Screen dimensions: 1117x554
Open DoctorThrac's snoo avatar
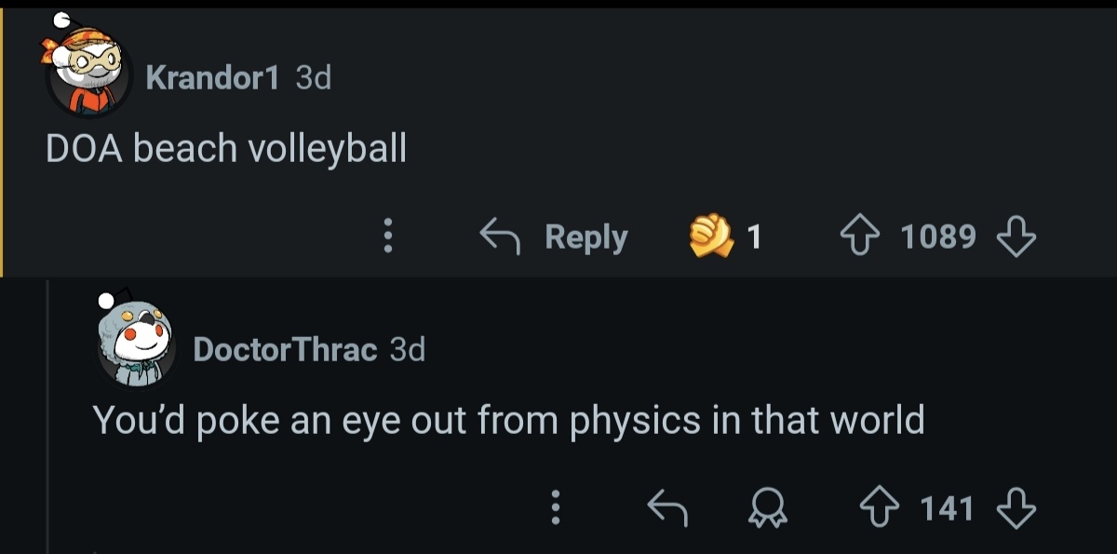point(136,343)
